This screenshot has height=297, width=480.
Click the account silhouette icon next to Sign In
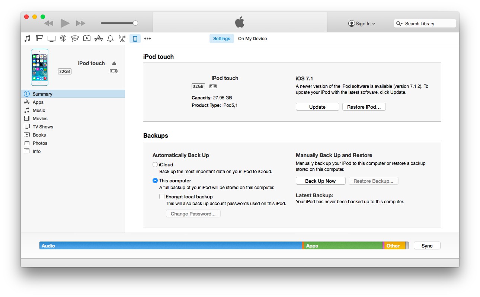[352, 23]
